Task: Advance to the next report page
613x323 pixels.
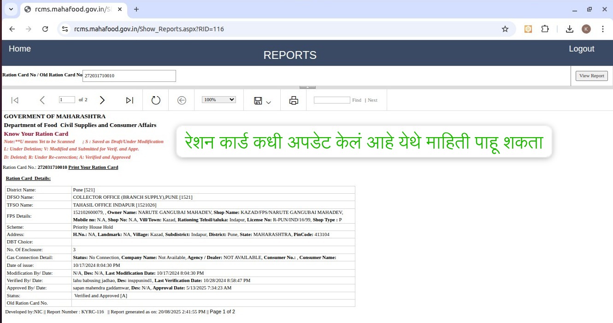Action: point(102,100)
